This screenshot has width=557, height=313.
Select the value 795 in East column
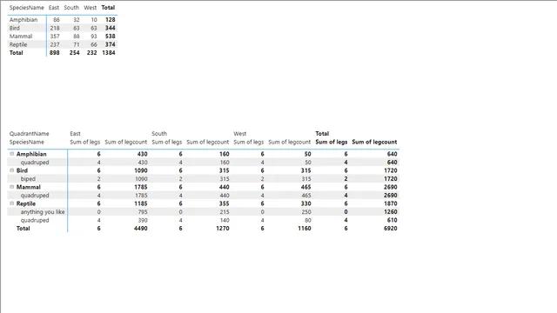tap(143, 212)
